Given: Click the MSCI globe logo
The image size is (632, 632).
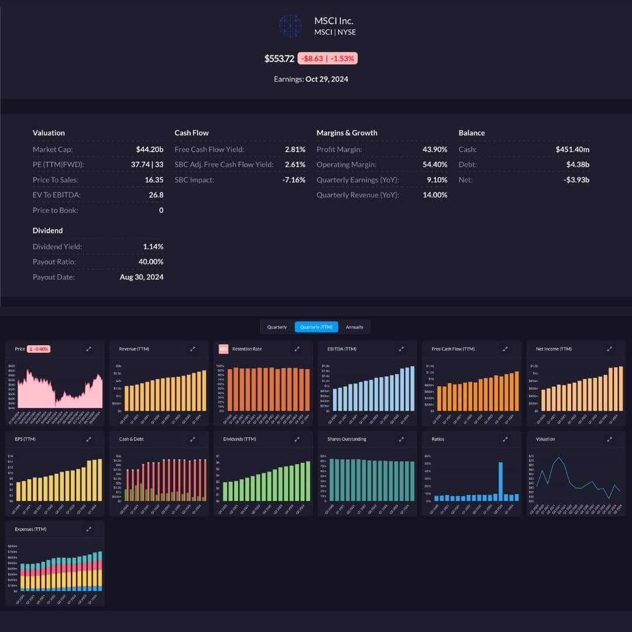Looking at the screenshot, I should point(290,26).
